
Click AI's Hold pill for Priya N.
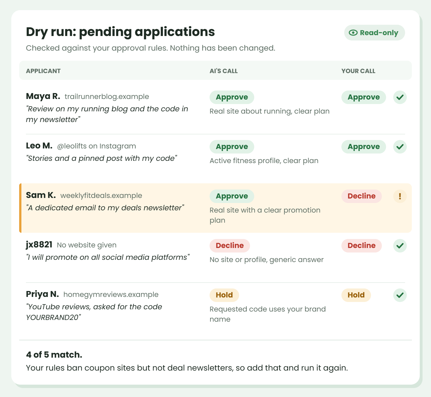(x=224, y=295)
